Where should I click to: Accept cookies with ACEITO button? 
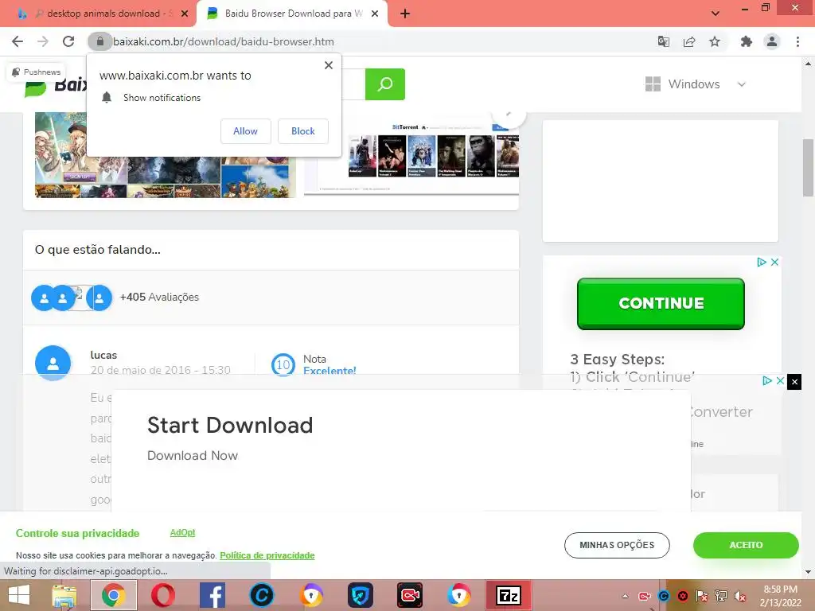click(x=746, y=545)
